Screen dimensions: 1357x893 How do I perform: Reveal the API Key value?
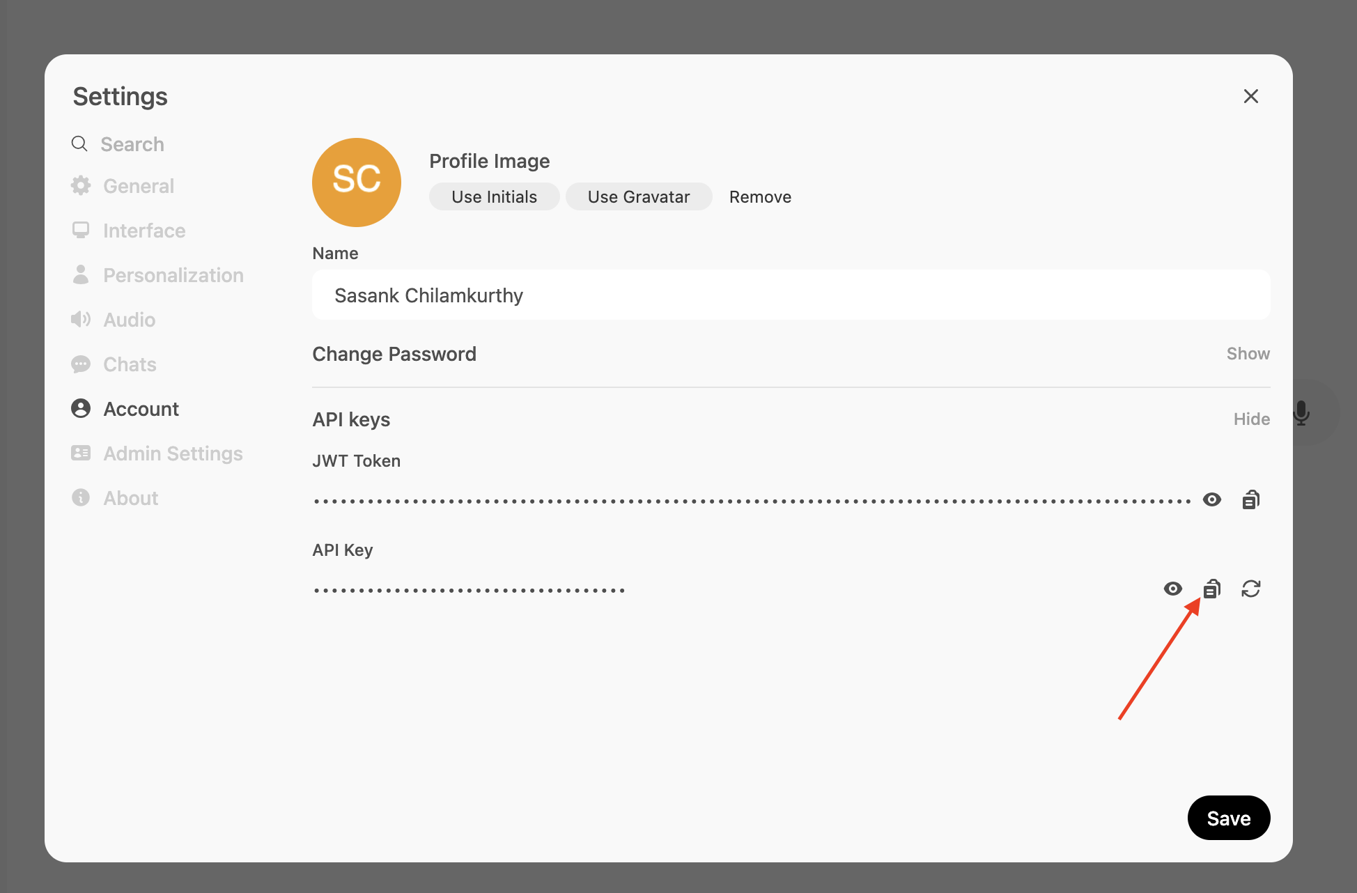click(x=1173, y=589)
